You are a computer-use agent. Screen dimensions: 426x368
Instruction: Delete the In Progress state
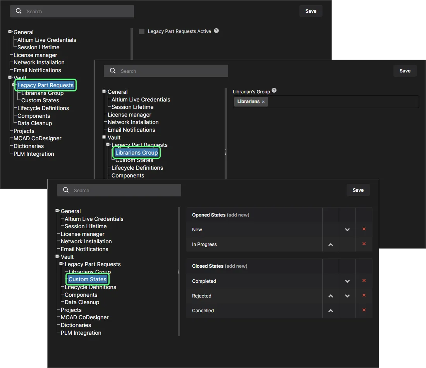click(364, 244)
